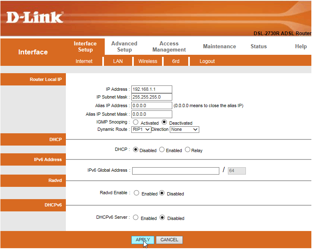Click the DSL-2730R ADSL Router text
The image size is (313, 249).
(282, 33)
